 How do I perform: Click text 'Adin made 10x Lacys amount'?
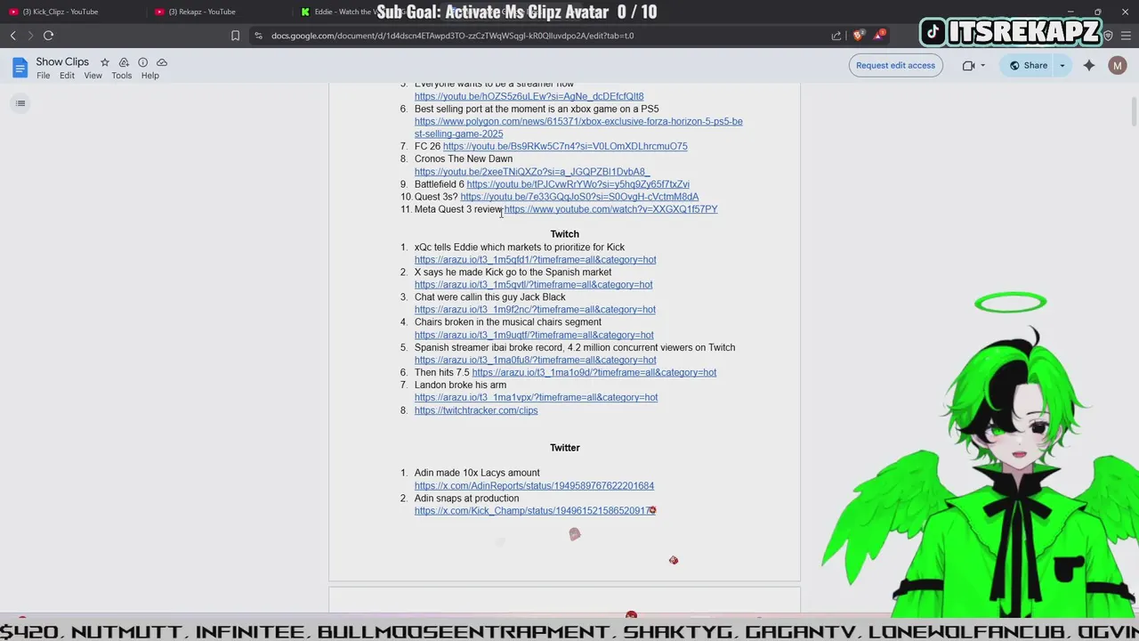point(477,473)
